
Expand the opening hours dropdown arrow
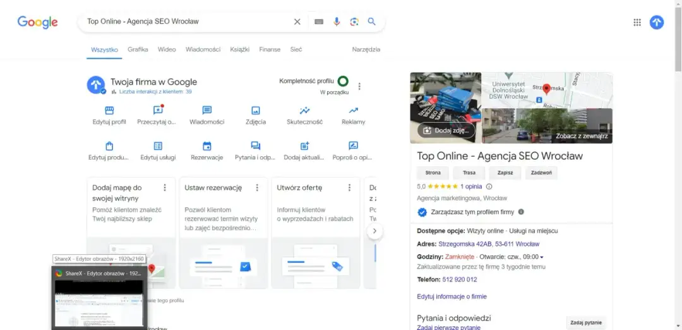[542, 257]
